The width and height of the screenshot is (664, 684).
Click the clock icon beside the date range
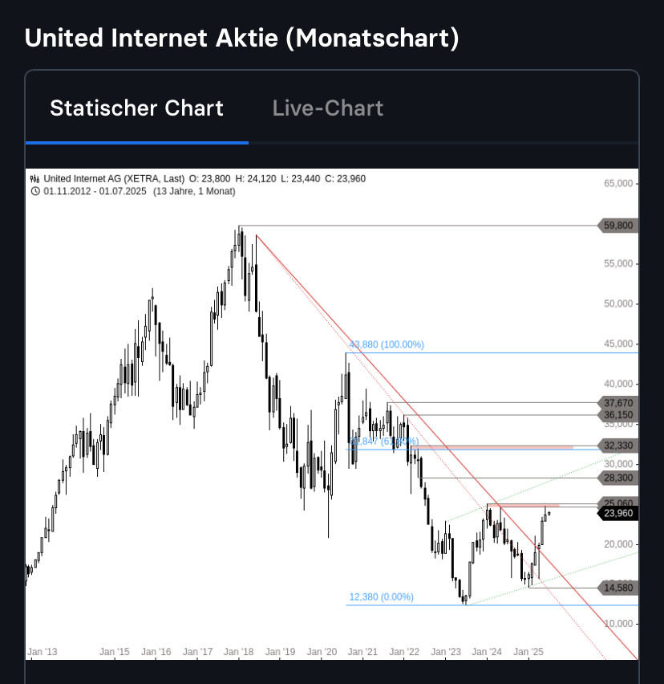click(35, 191)
